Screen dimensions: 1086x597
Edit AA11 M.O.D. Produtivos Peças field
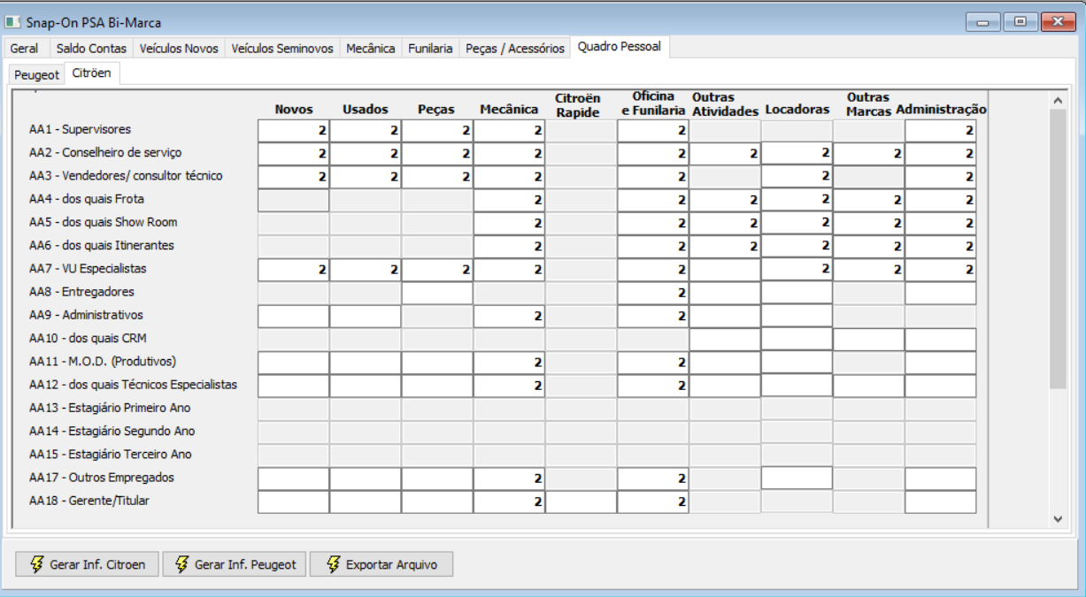(x=437, y=363)
